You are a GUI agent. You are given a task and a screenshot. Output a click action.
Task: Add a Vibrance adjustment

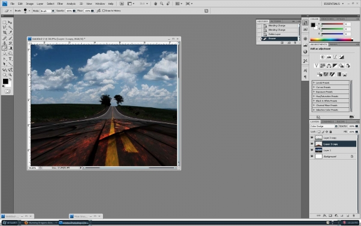[x=316, y=66]
